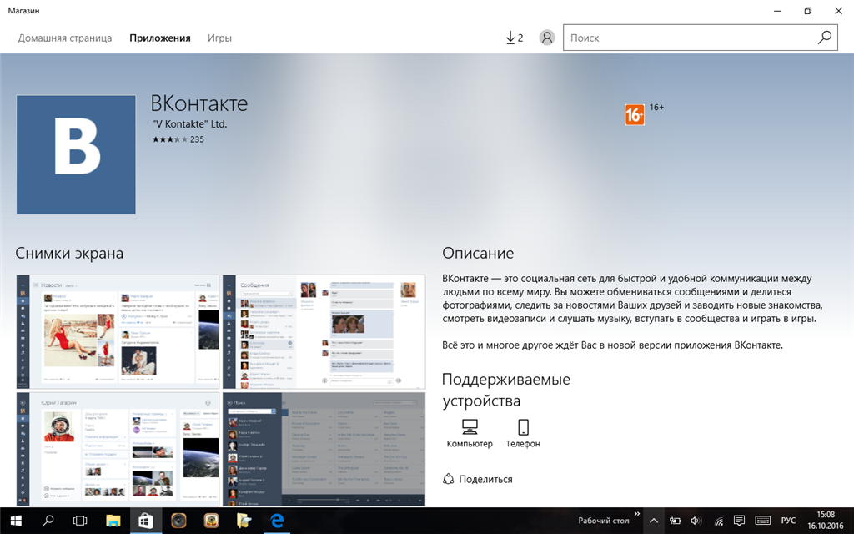Click the large ВКонтакте app logo
The height and width of the screenshot is (534, 854).
click(76, 154)
